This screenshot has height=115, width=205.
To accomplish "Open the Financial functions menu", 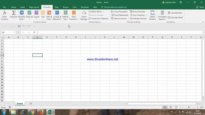I will [29, 15].
